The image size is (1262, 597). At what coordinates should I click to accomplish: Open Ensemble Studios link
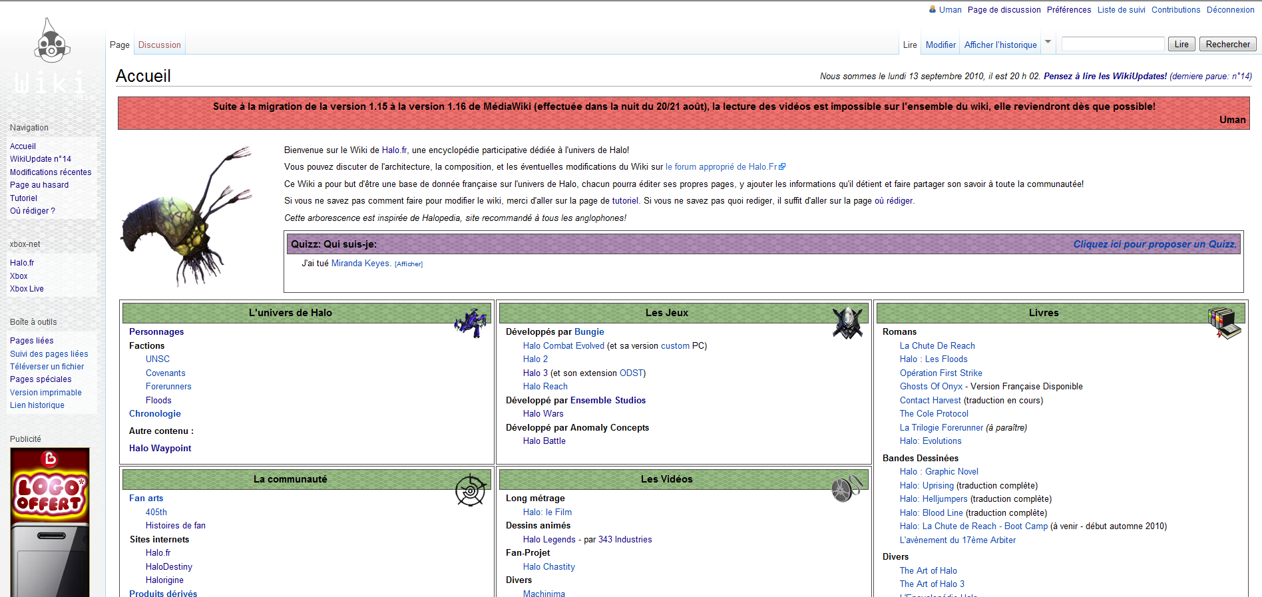tap(608, 401)
